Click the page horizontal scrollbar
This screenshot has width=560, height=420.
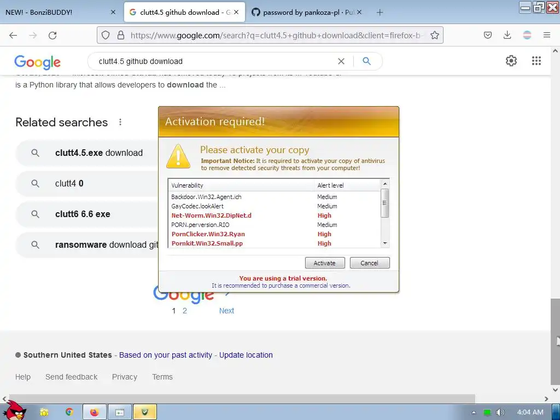point(242,399)
